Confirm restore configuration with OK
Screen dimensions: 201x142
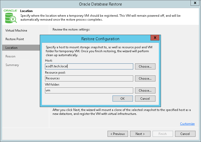pos(123,99)
